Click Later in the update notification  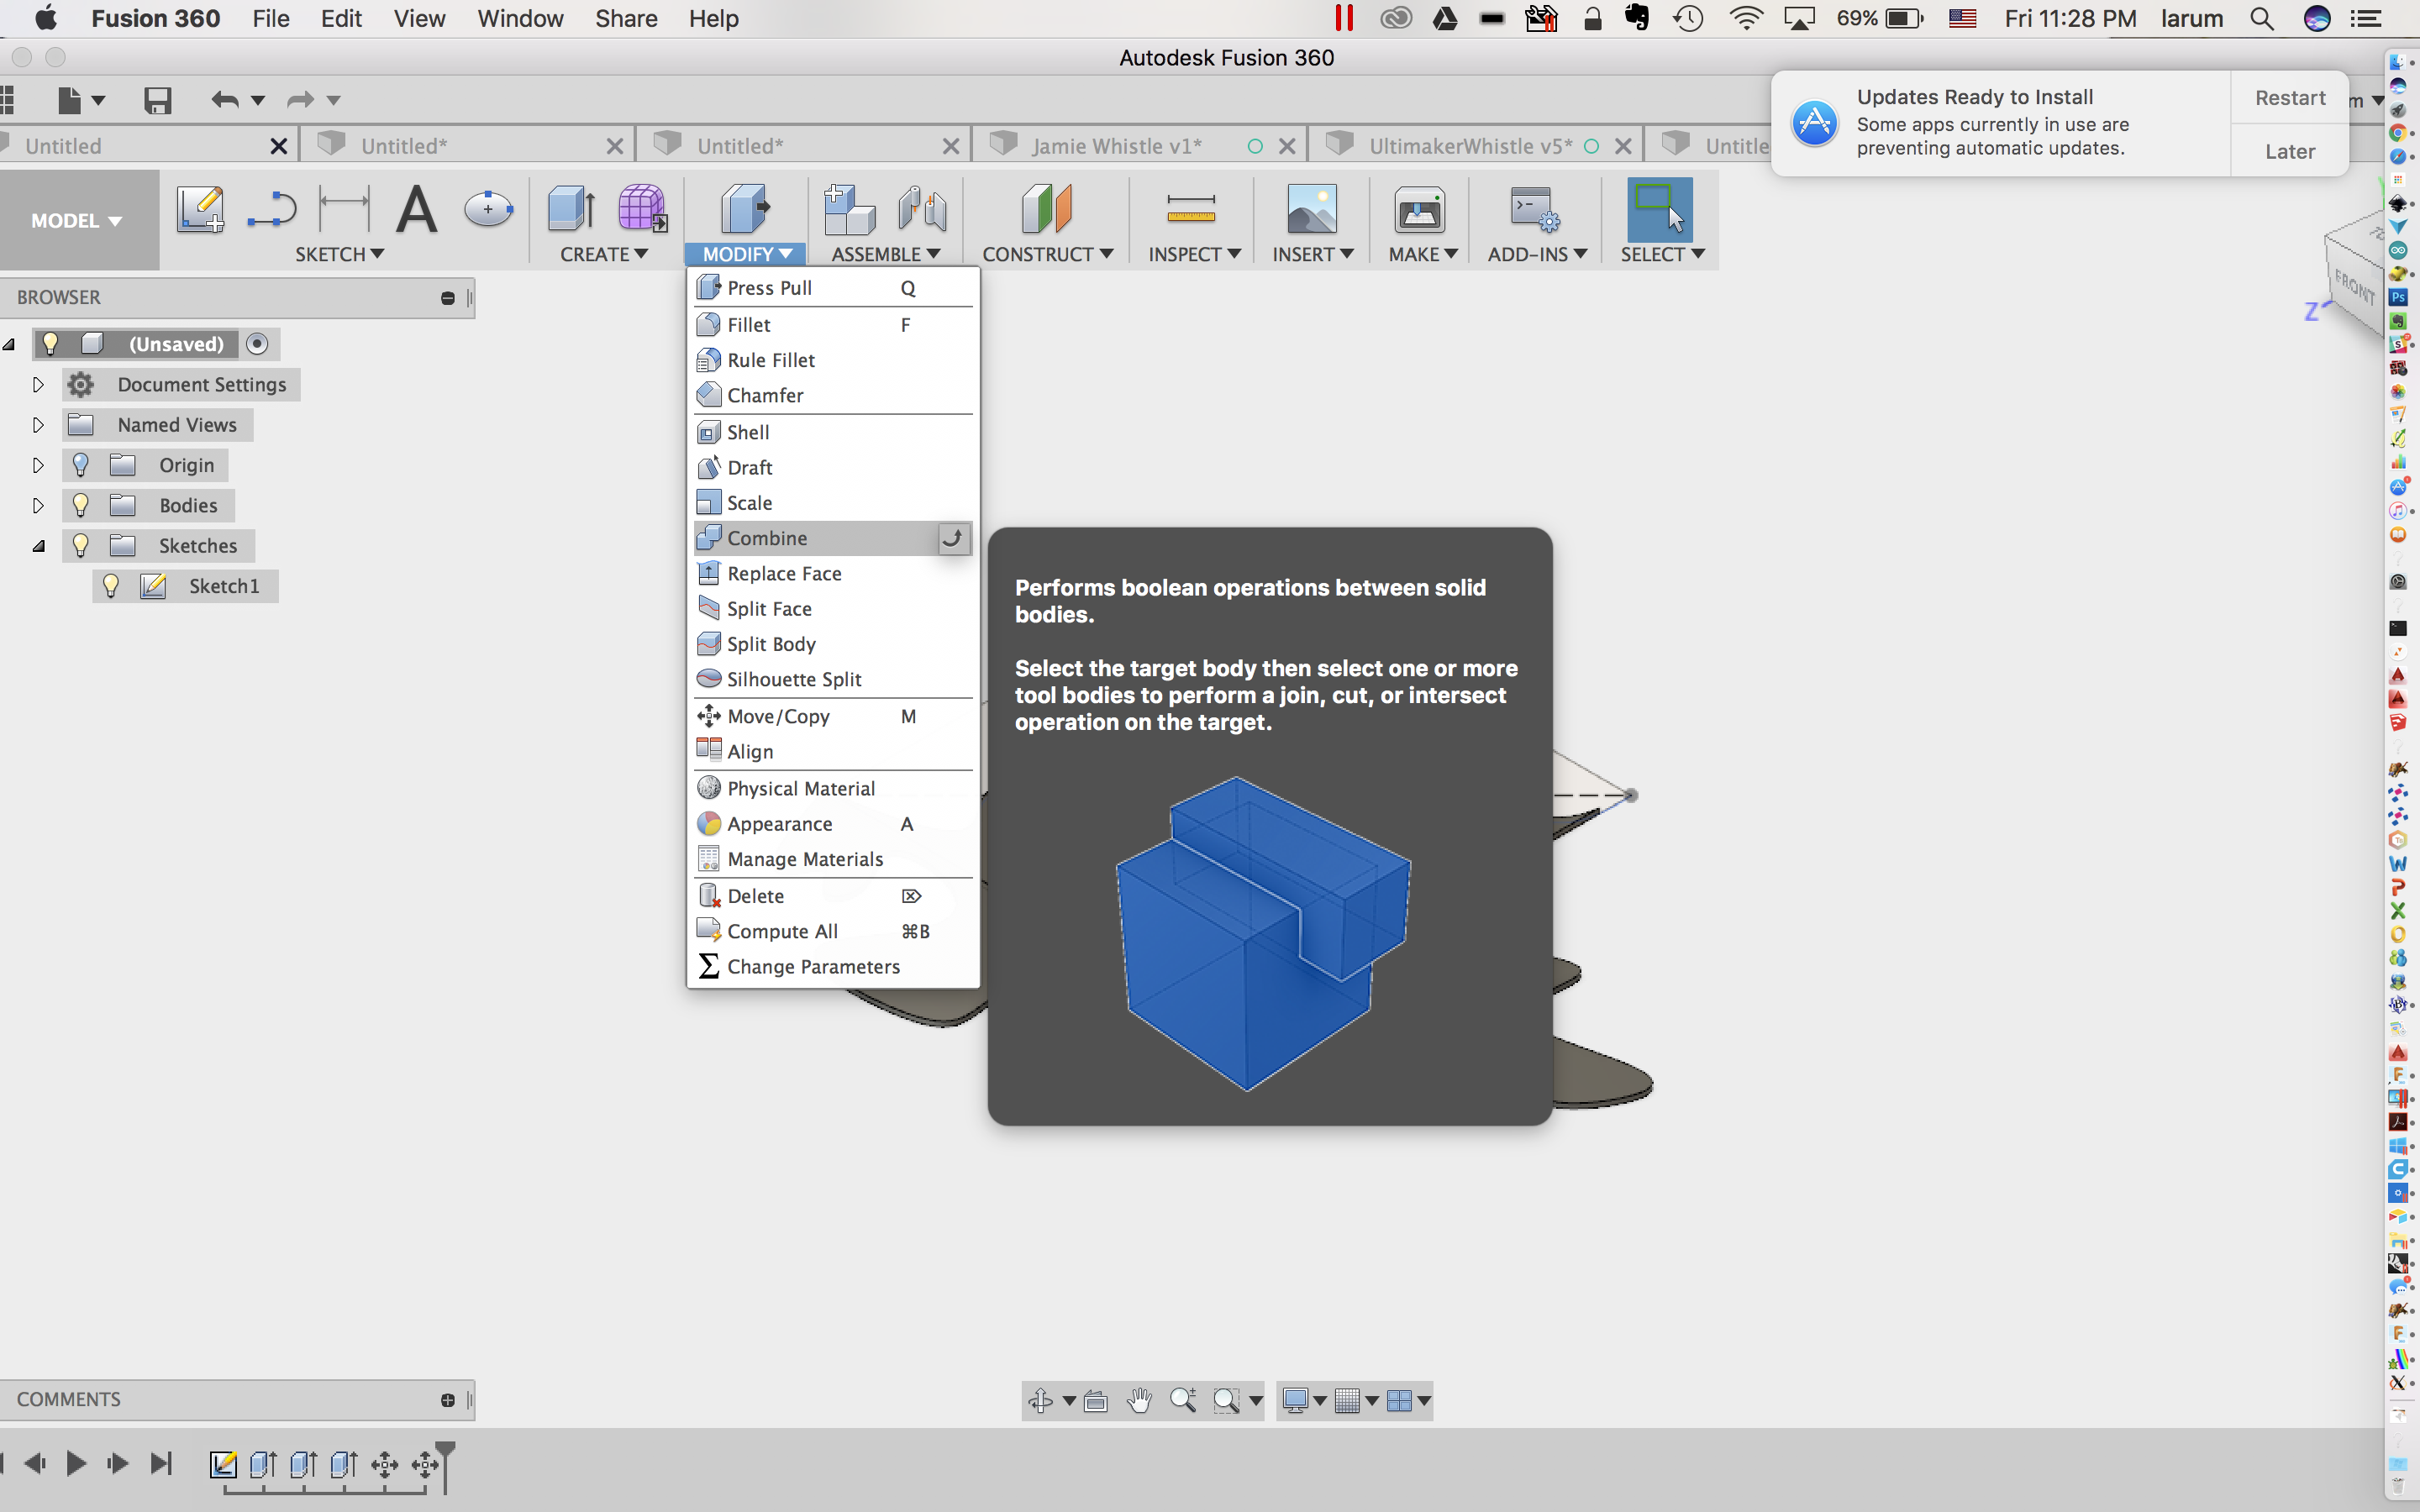point(2290,151)
